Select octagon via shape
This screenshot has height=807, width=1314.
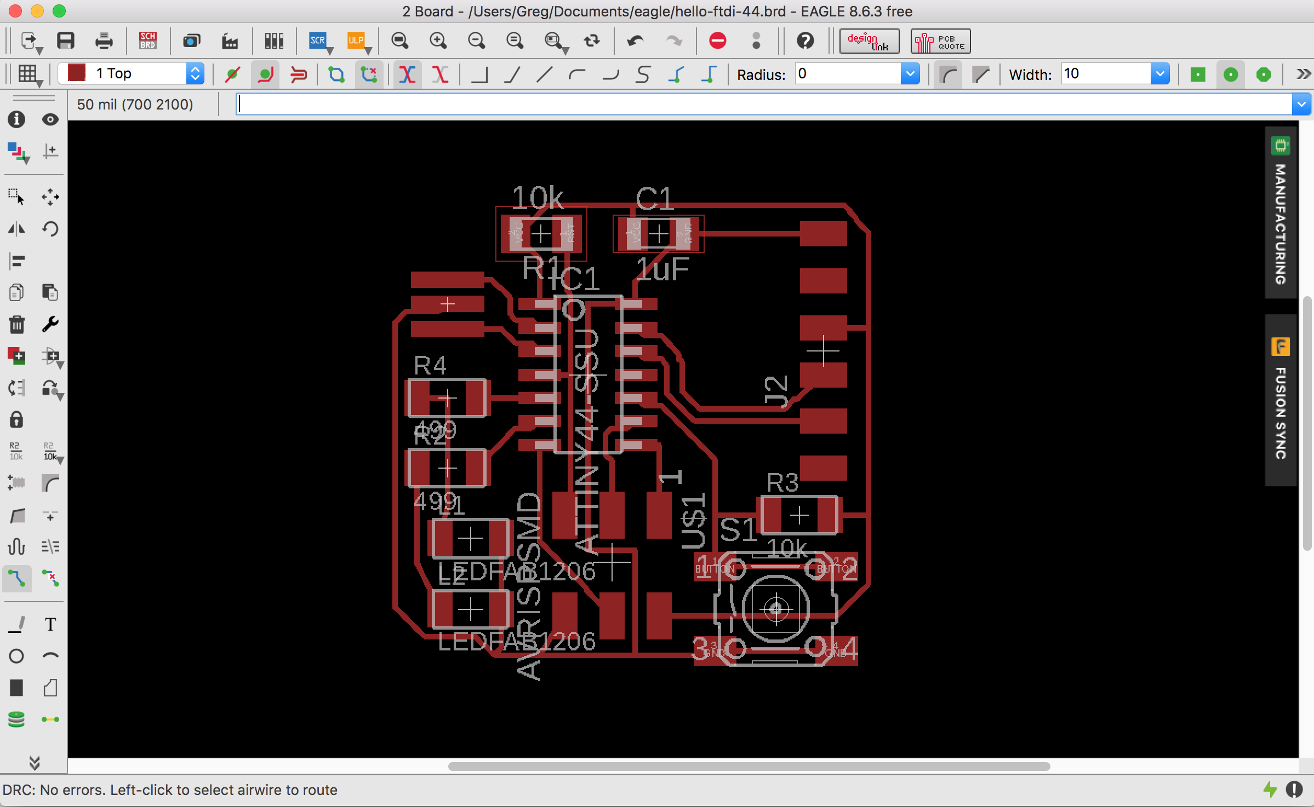click(x=1264, y=74)
